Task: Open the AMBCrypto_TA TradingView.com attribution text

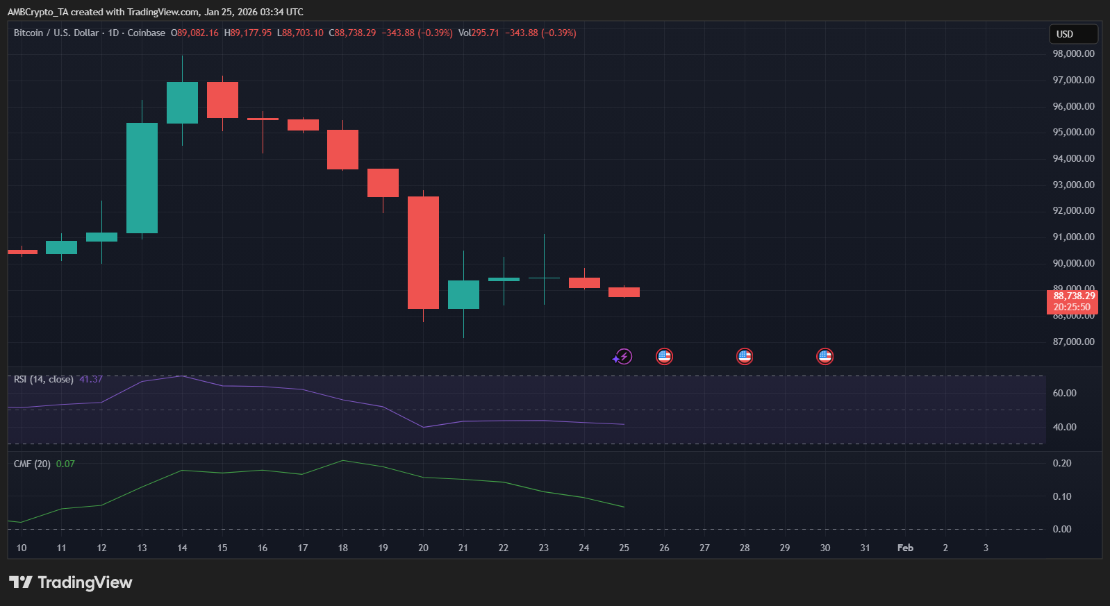Action: (x=155, y=12)
